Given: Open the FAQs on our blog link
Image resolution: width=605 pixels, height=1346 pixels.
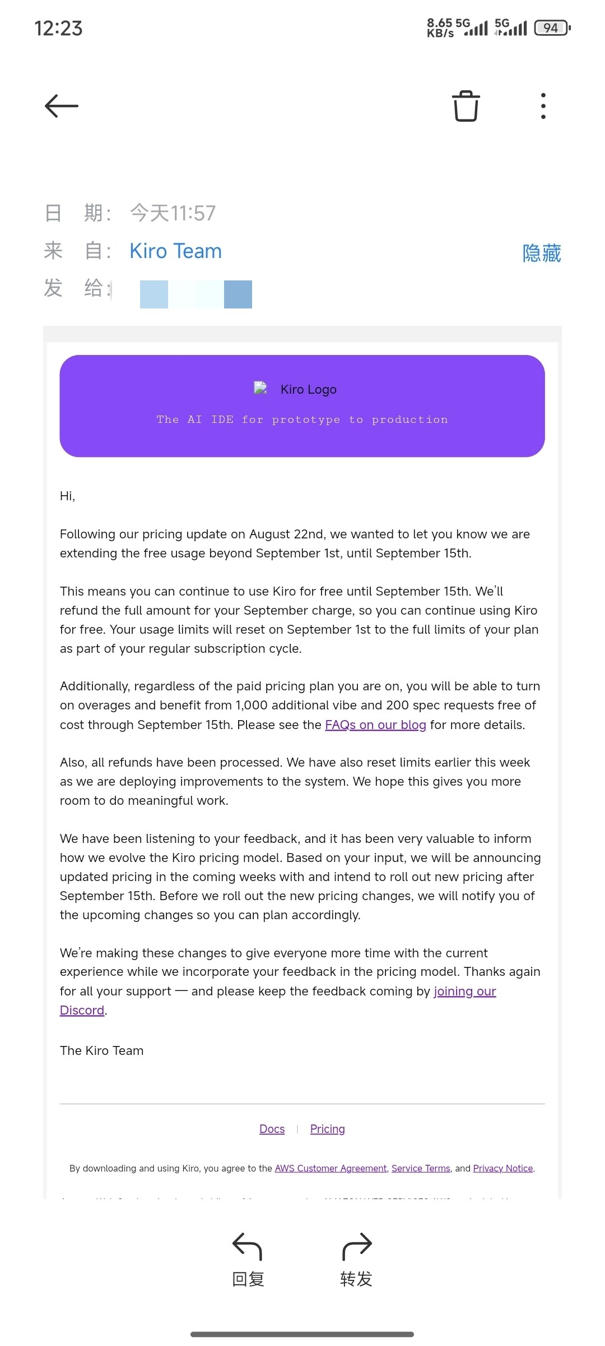Looking at the screenshot, I should point(375,725).
